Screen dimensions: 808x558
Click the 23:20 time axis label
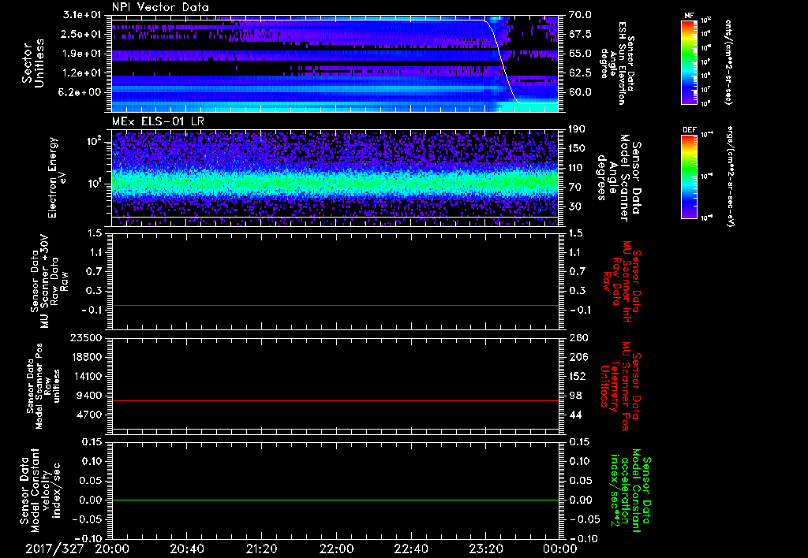click(x=485, y=549)
